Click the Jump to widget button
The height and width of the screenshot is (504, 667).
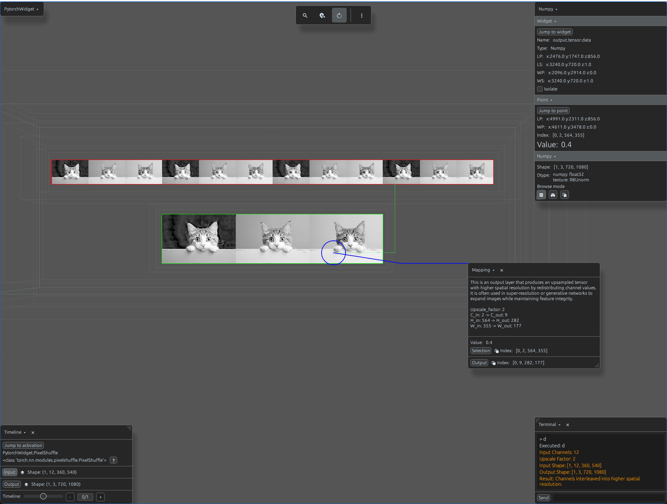[x=555, y=32]
